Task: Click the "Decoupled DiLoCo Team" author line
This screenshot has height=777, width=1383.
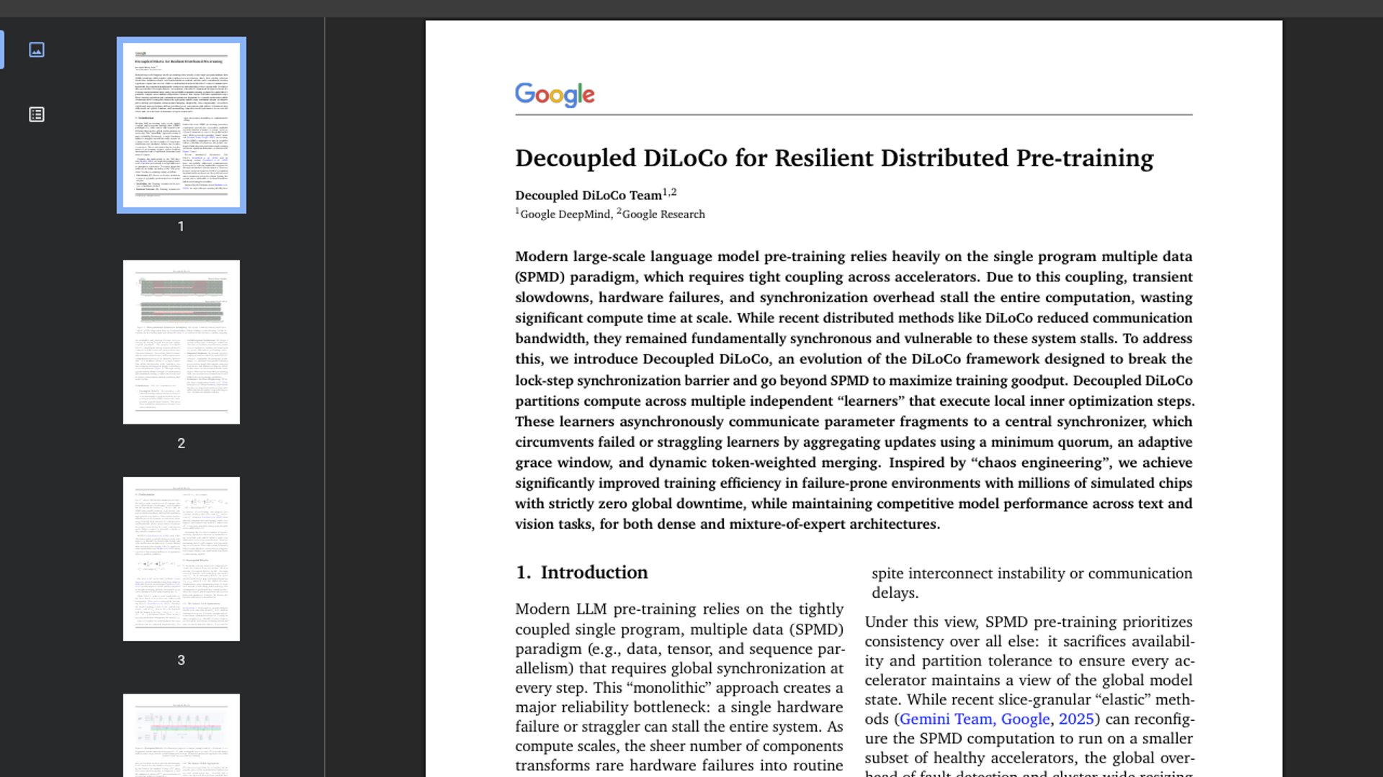Action: tap(588, 195)
